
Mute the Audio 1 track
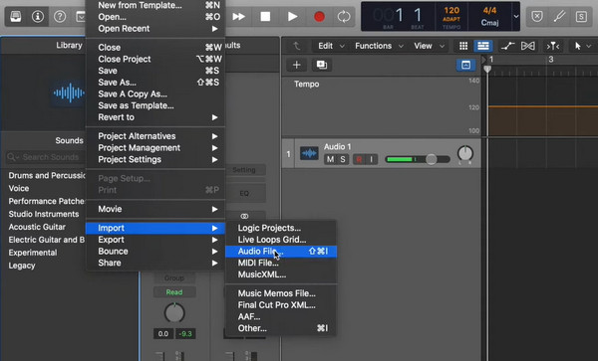(x=330, y=159)
